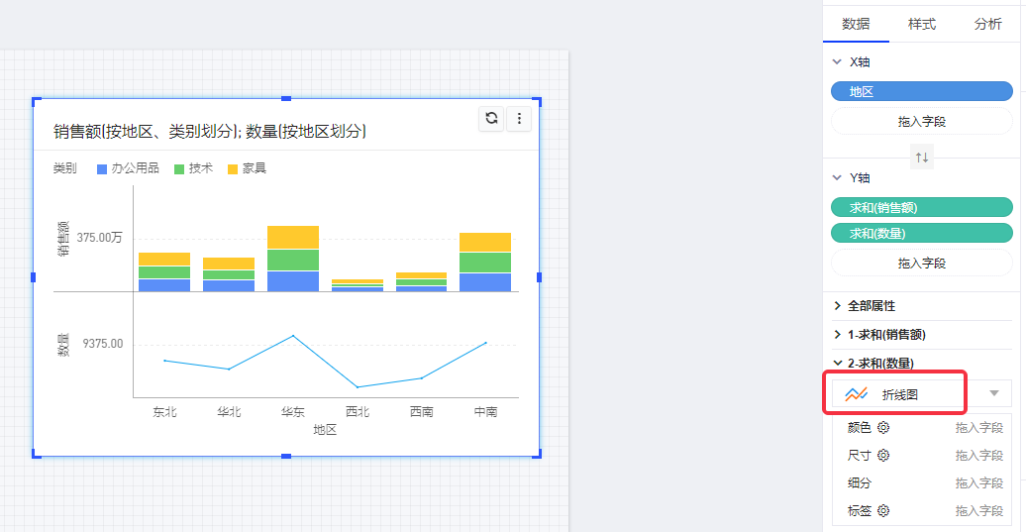The image size is (1026, 532).
Task: Open the chart type dropdown arrow
Action: coord(993,394)
